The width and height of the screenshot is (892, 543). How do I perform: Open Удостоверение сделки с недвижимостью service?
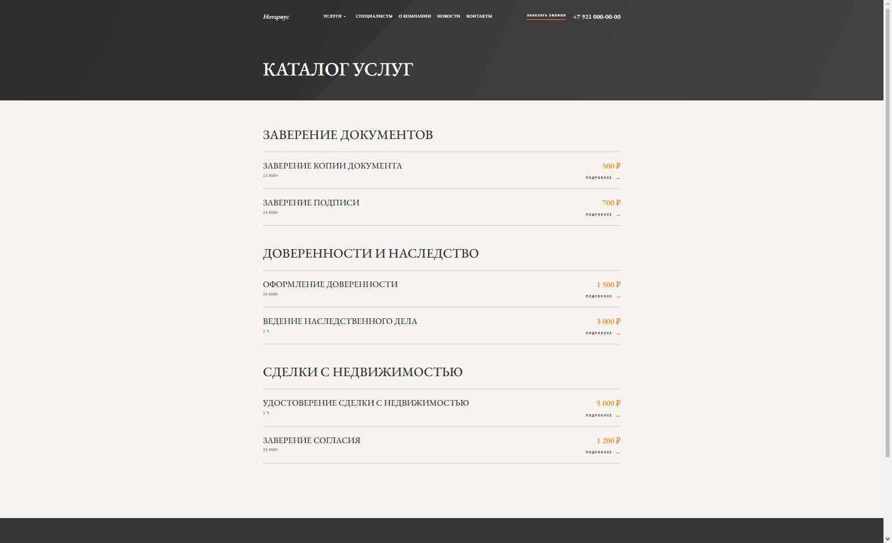click(366, 403)
